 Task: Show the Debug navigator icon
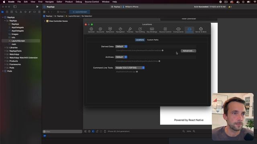coord(30,12)
